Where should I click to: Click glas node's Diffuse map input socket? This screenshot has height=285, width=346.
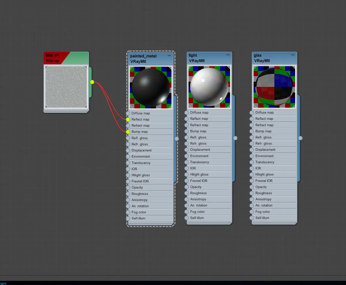(252, 113)
